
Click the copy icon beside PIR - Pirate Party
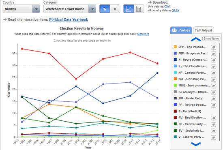pyautogui.click(x=213, y=99)
